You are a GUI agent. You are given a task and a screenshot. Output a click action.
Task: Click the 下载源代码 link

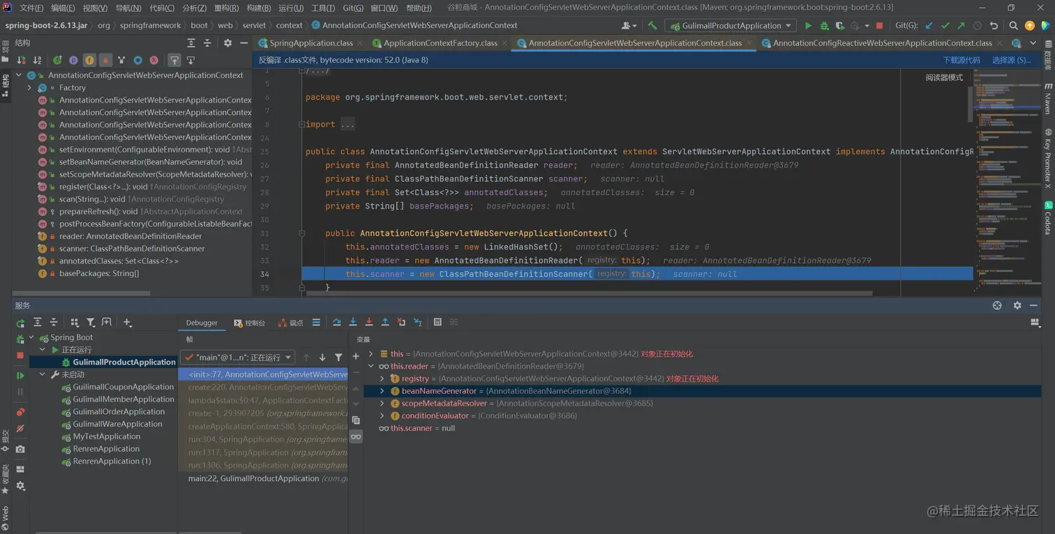pos(962,60)
